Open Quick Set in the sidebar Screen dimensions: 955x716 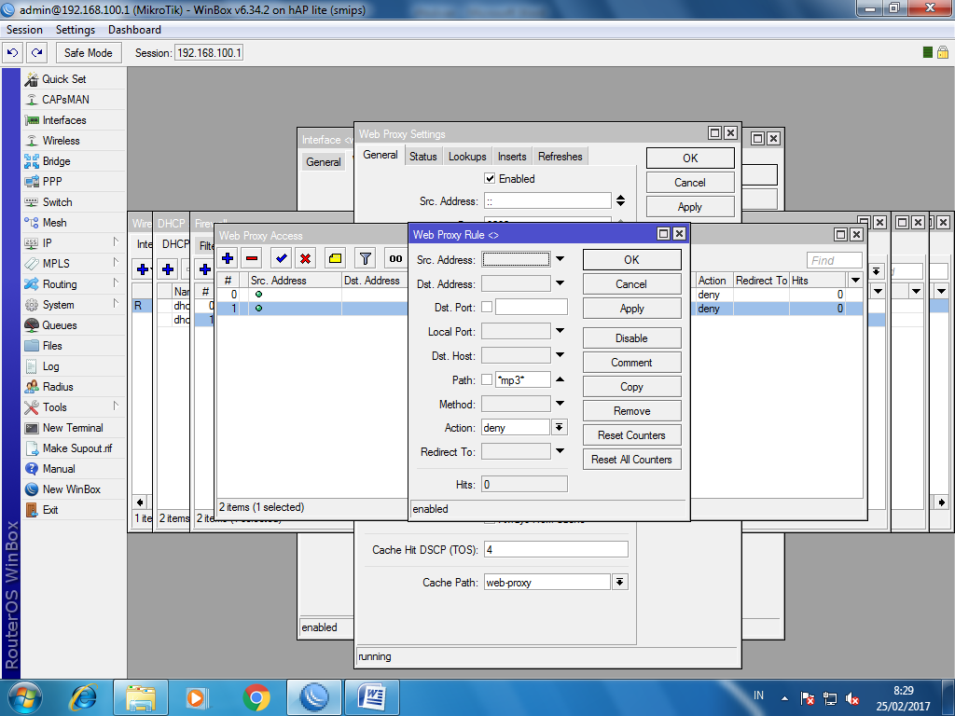coord(64,79)
